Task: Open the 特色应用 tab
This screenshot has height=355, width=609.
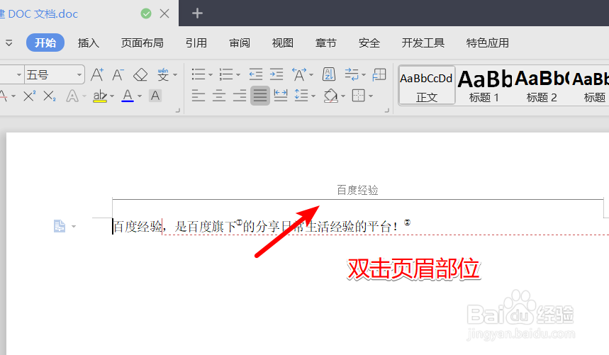Action: click(488, 43)
